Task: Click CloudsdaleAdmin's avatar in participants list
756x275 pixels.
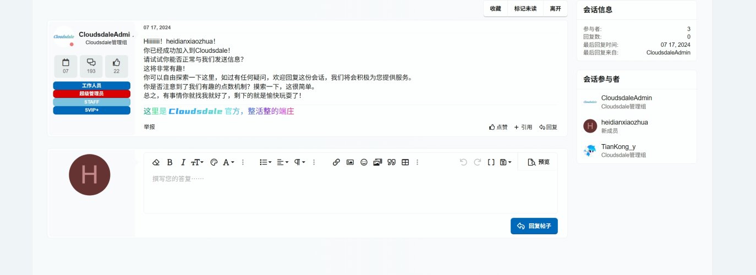Action: [590, 102]
